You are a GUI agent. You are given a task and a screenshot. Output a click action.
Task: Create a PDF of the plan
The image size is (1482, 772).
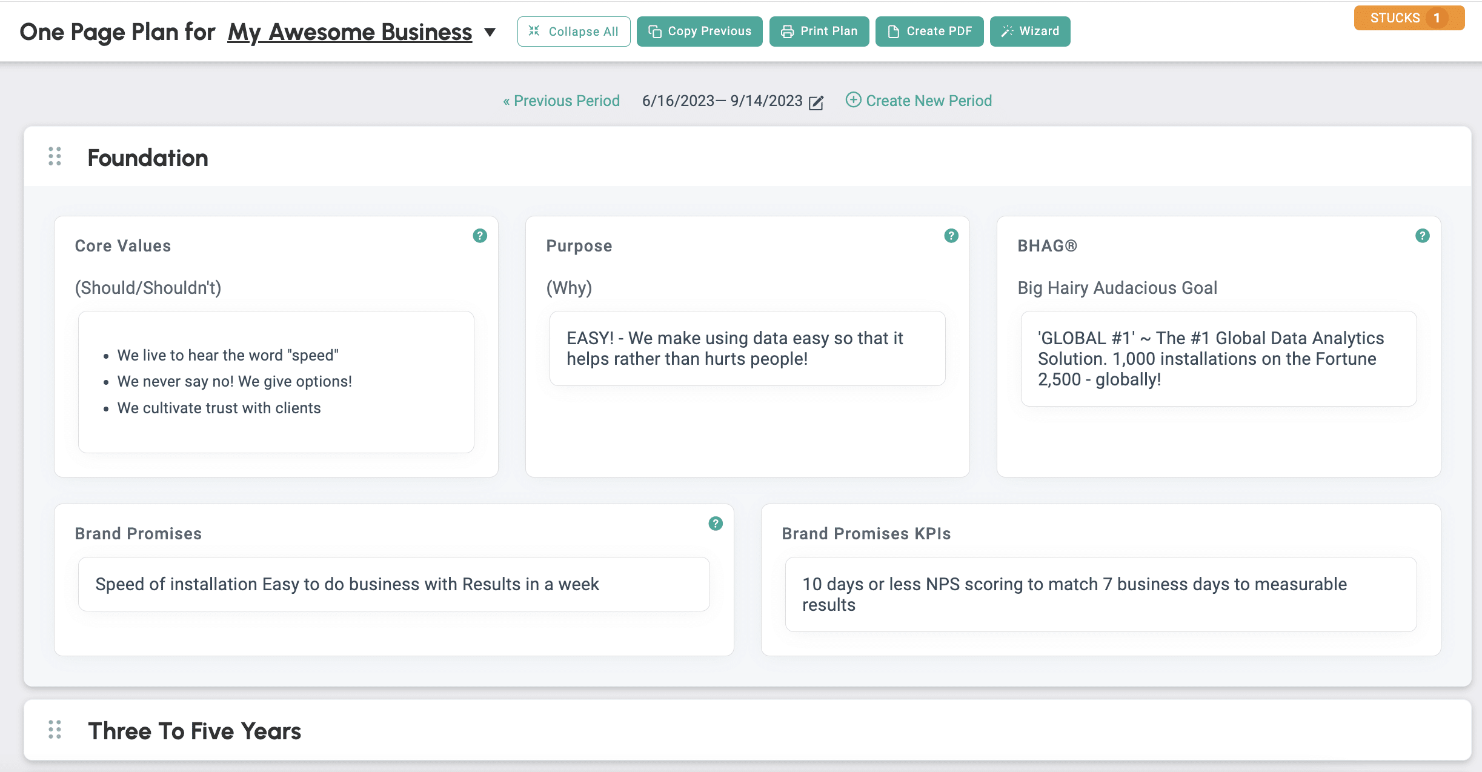929,32
